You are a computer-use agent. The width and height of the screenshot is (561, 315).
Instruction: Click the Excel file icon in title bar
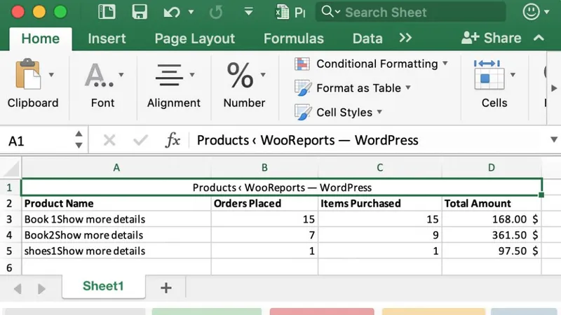(283, 12)
